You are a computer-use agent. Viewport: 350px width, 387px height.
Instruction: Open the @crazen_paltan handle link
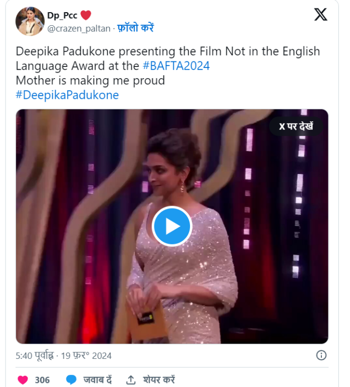(x=78, y=29)
